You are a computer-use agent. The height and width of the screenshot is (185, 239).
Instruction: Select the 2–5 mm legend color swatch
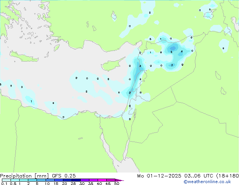32,180
